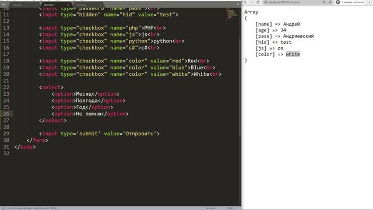Viewport: 373px width, 210px height.
Task: Switch to the first editor tab
Action: pos(24,5)
